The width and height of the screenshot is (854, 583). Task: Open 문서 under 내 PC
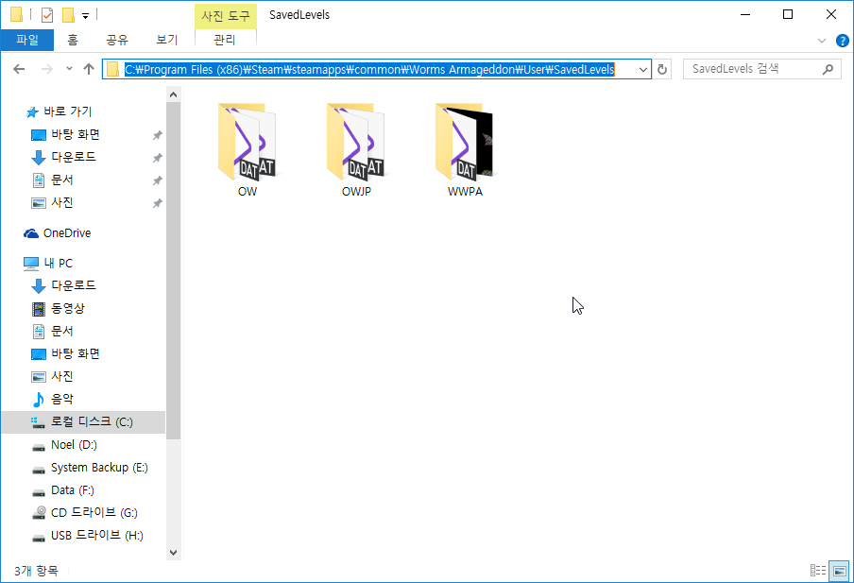click(x=61, y=332)
